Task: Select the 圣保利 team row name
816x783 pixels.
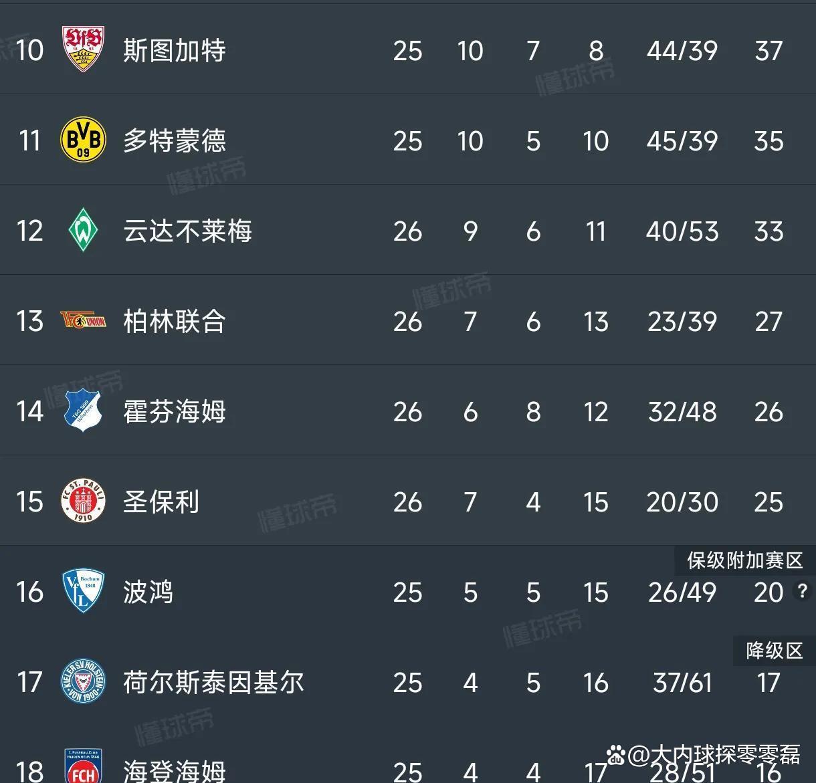Action: [x=161, y=502]
